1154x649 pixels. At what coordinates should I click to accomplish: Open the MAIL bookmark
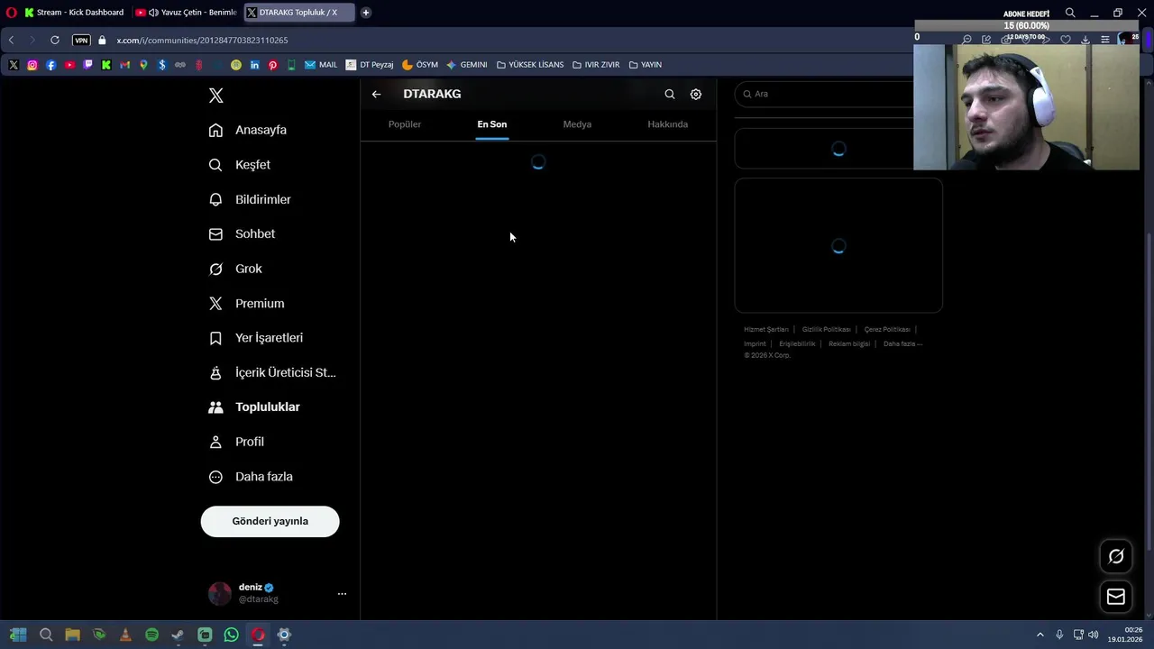tap(321, 65)
